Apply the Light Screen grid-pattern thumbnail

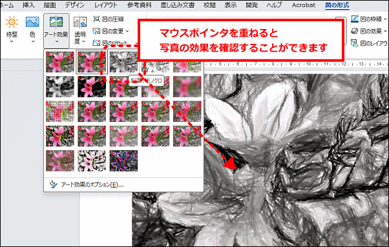[x=60, y=112]
